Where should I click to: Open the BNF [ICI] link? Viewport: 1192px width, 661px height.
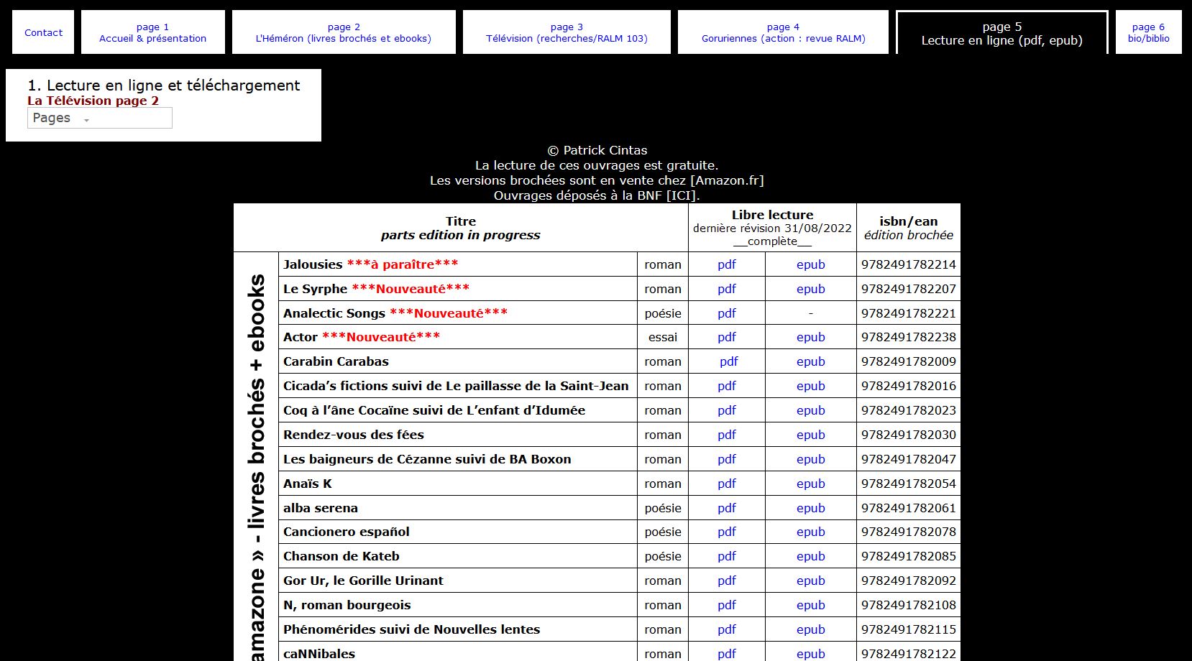[682, 195]
